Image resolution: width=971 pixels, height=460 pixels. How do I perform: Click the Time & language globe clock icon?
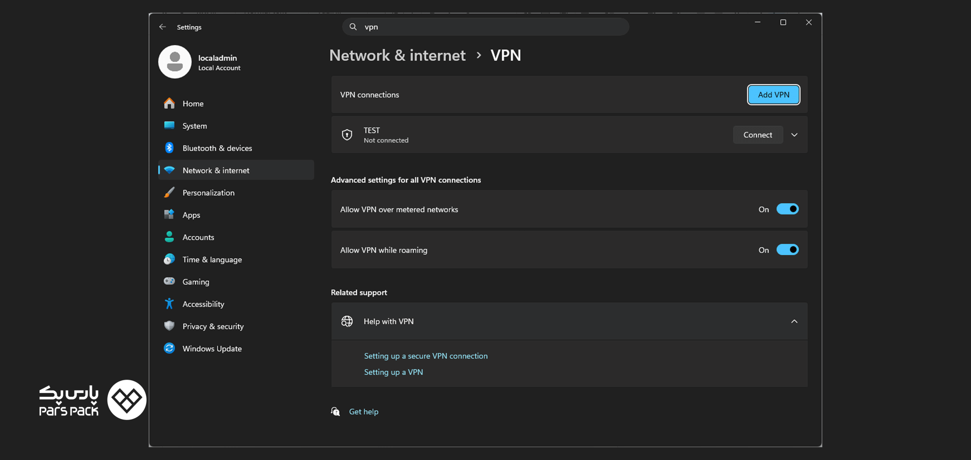point(169,259)
